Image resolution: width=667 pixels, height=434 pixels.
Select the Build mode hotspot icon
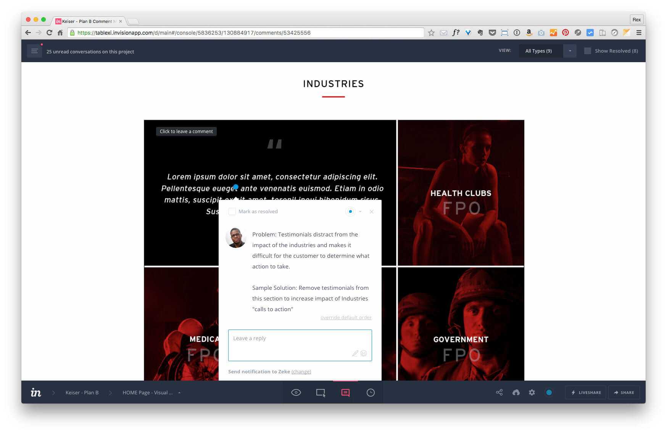pos(321,392)
